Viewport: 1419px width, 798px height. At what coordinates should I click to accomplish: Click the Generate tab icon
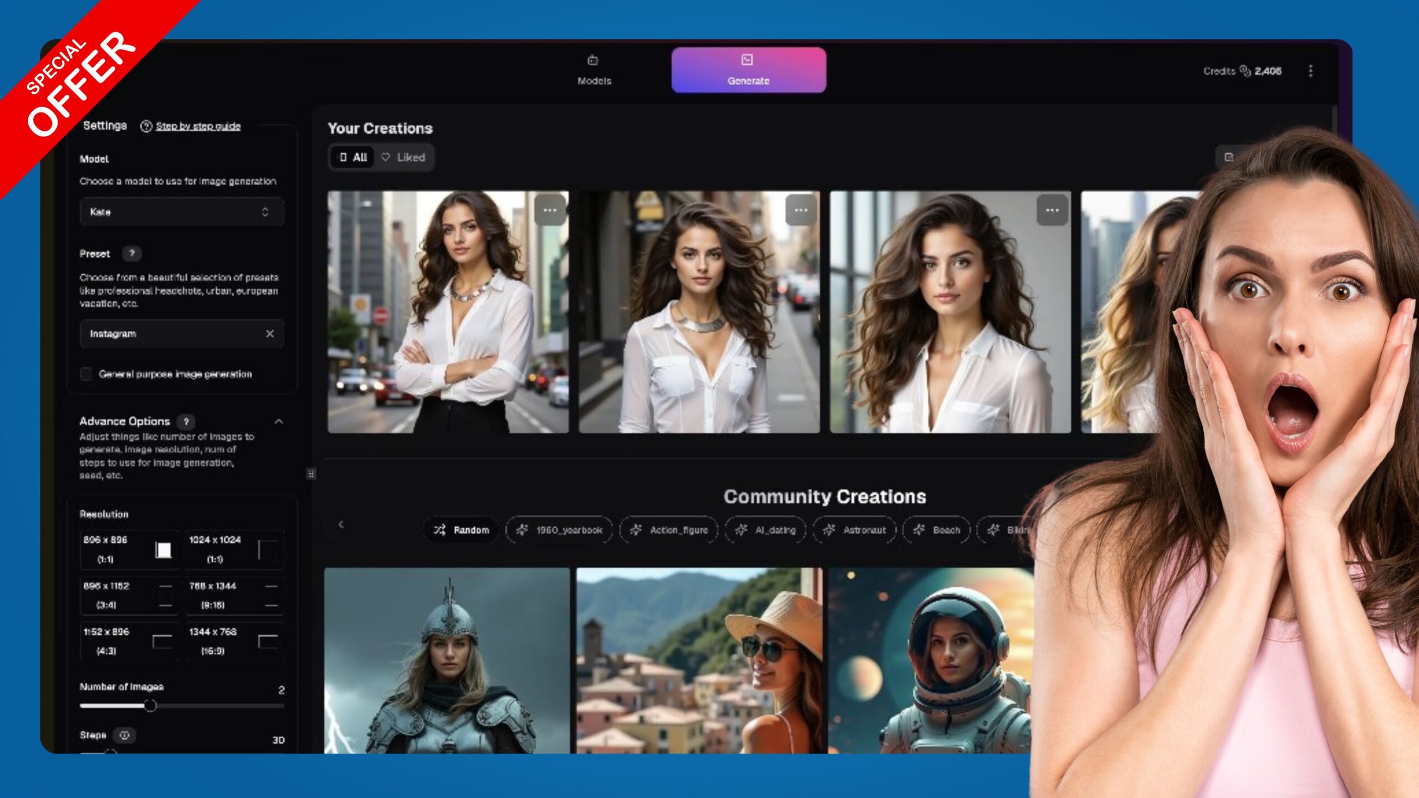pyautogui.click(x=747, y=60)
